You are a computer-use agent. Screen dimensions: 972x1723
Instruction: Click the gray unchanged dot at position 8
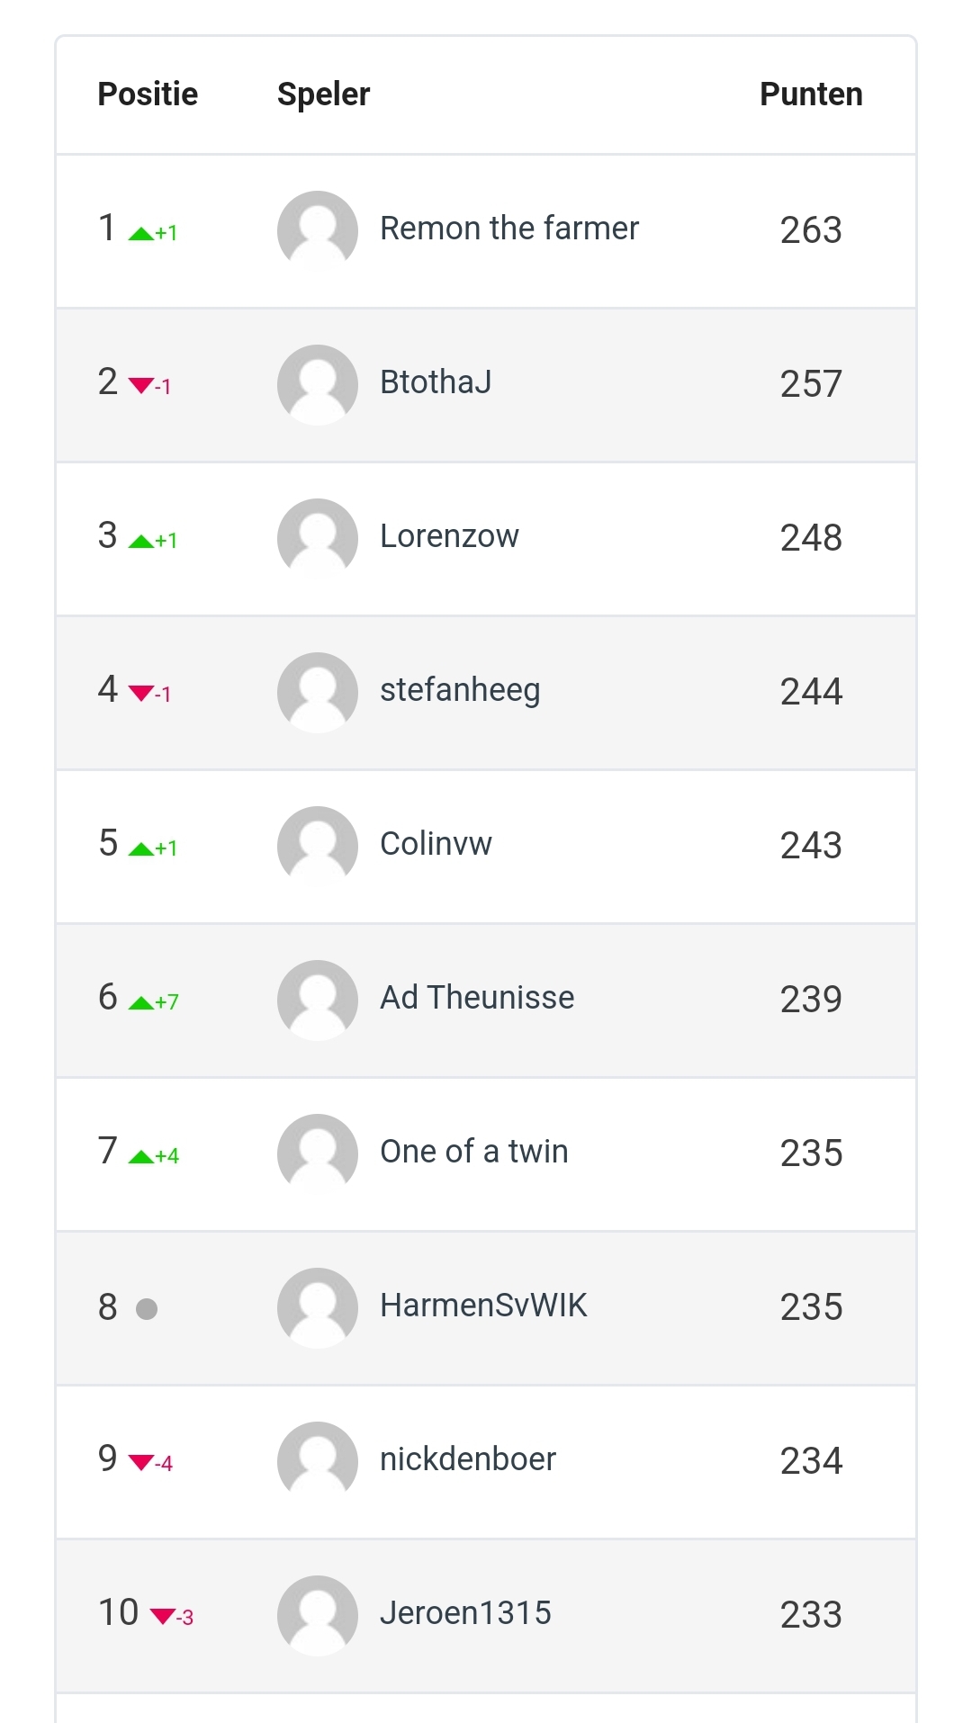tap(147, 1308)
